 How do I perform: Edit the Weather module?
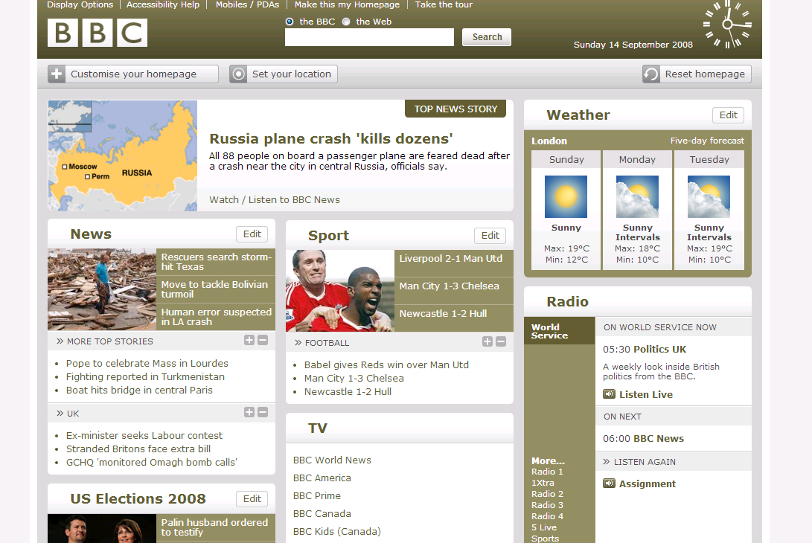pos(728,115)
